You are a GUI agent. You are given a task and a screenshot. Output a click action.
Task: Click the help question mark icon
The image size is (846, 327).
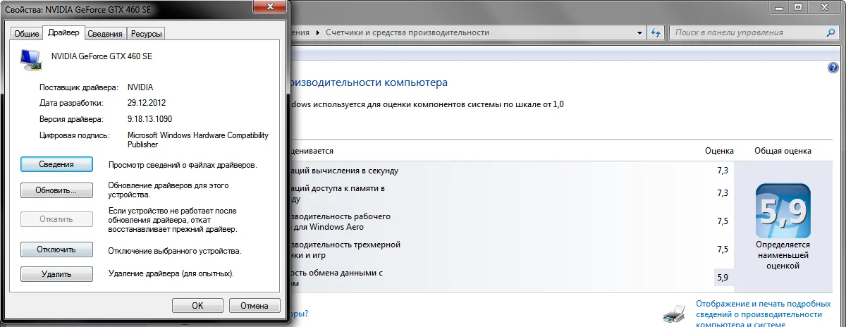[x=833, y=68]
